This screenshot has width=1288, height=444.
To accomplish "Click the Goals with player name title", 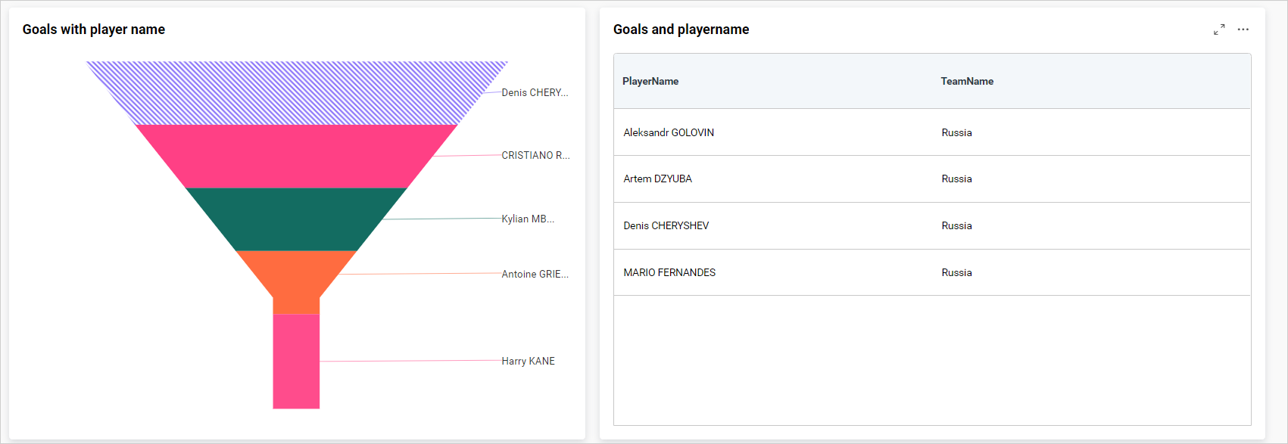I will pyautogui.click(x=94, y=29).
